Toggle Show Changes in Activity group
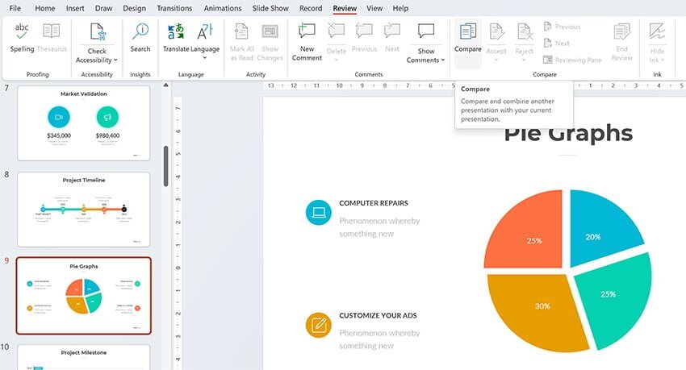 click(270, 32)
